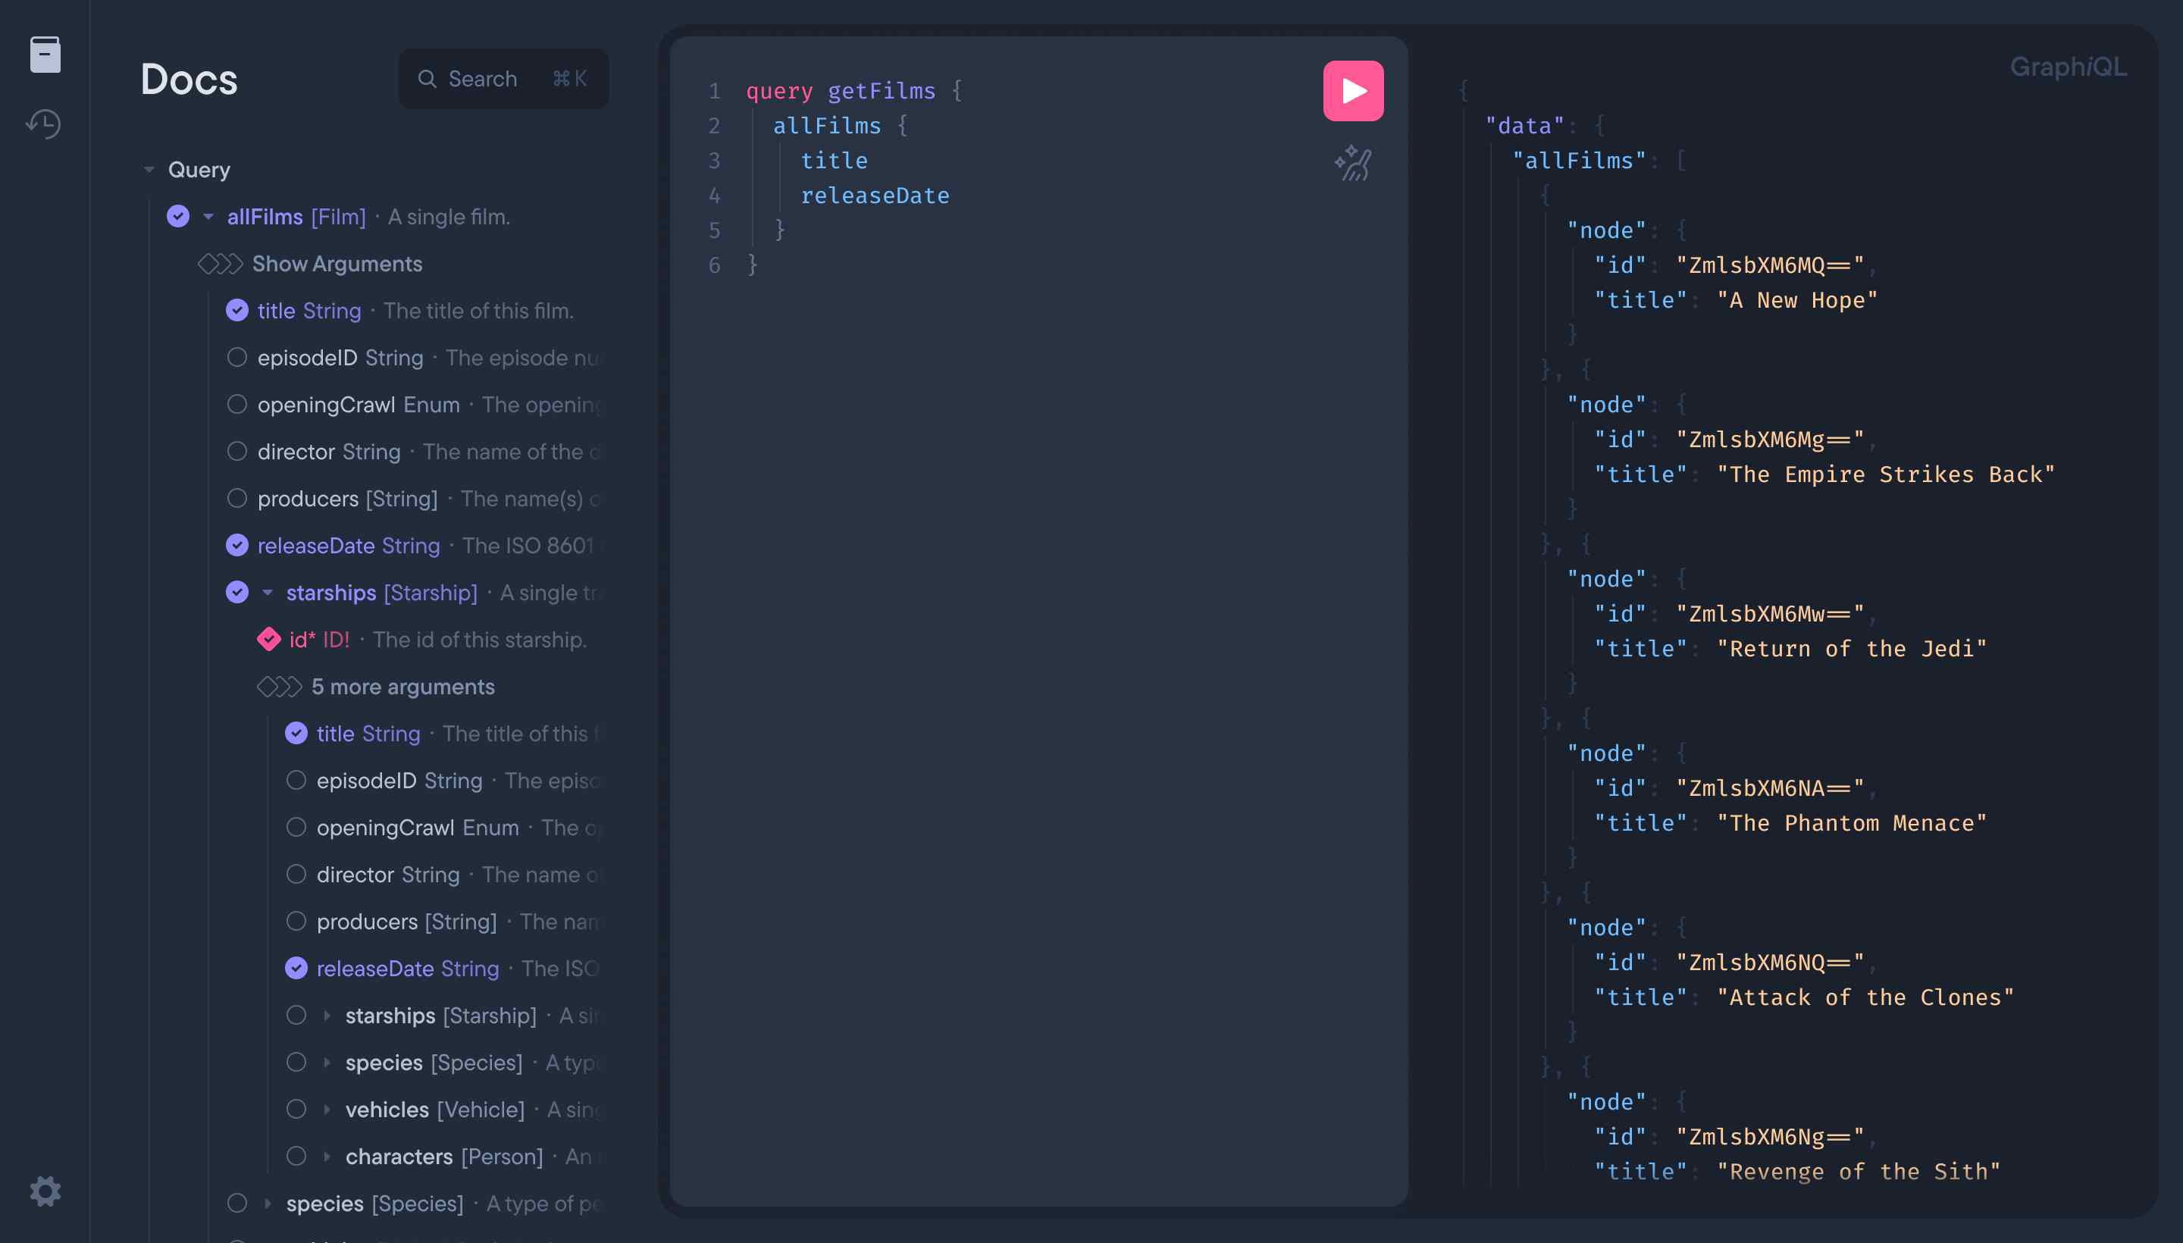Click the Show Arguments diamonds icon

point(221,264)
